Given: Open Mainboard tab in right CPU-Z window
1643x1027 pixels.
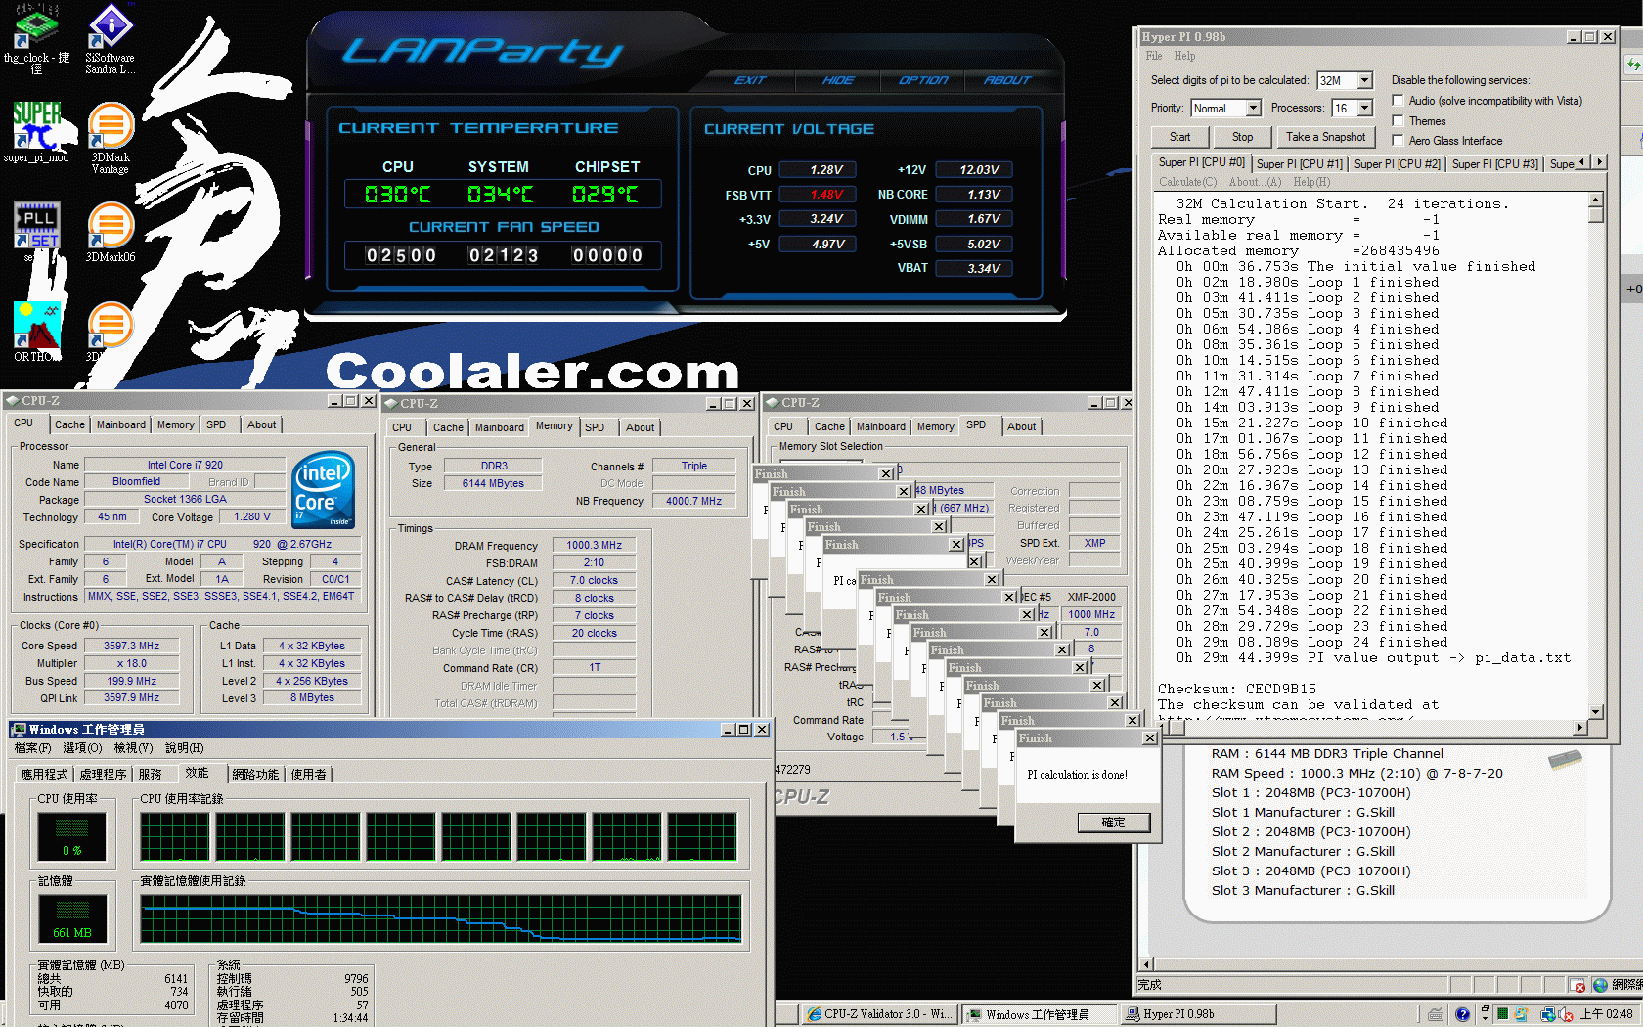Looking at the screenshot, I should [x=880, y=426].
